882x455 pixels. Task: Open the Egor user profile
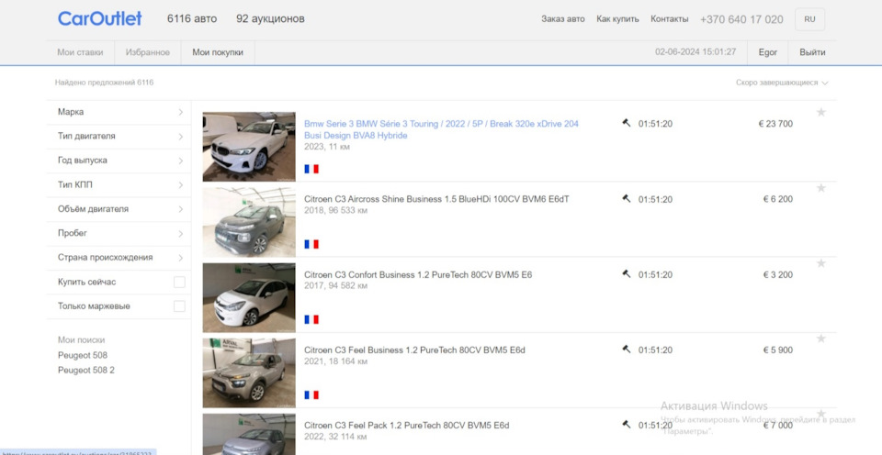coord(767,52)
